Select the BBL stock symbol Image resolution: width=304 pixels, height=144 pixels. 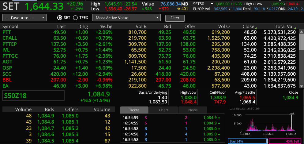coord(7,80)
